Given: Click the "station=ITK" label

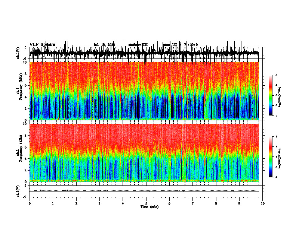Looking at the screenshot, I should click(138, 45).
